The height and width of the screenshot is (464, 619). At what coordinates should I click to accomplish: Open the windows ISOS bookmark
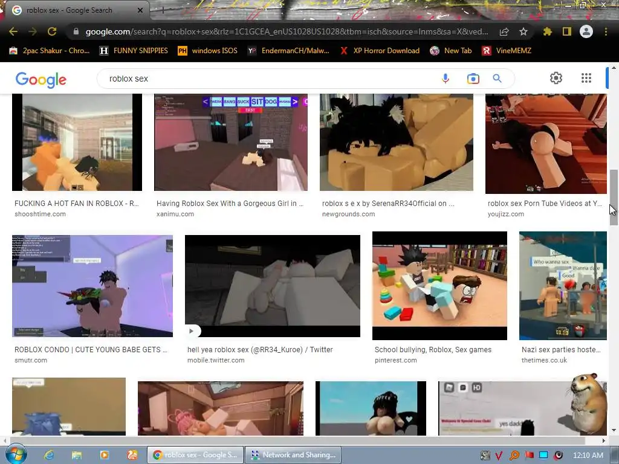tap(208, 51)
